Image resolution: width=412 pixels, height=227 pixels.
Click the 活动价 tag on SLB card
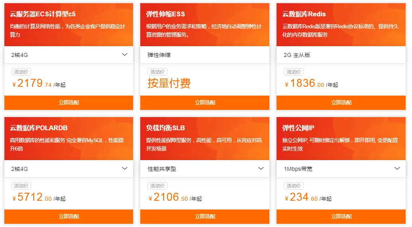(157, 186)
